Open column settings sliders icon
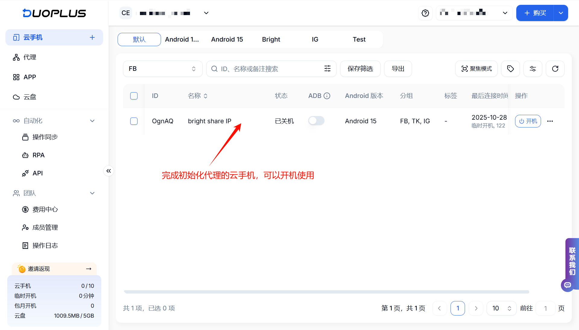The image size is (579, 330). tap(533, 69)
